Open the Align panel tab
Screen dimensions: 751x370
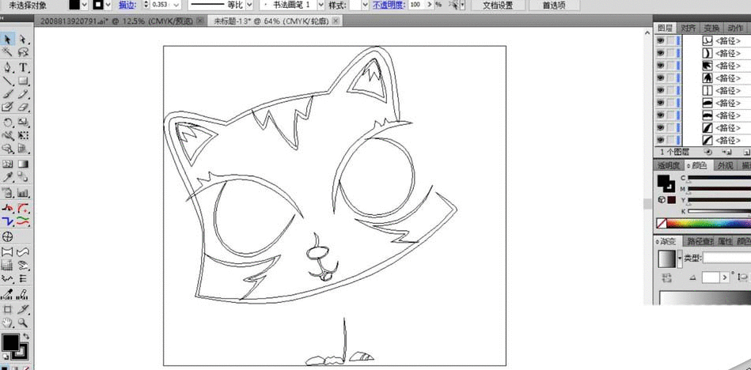tap(690, 28)
